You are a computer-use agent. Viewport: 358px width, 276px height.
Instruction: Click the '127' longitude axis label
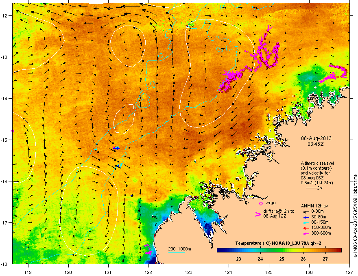pos(349,272)
